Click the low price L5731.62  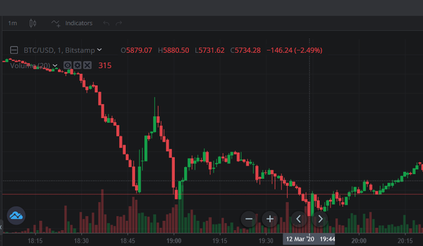tap(210, 50)
